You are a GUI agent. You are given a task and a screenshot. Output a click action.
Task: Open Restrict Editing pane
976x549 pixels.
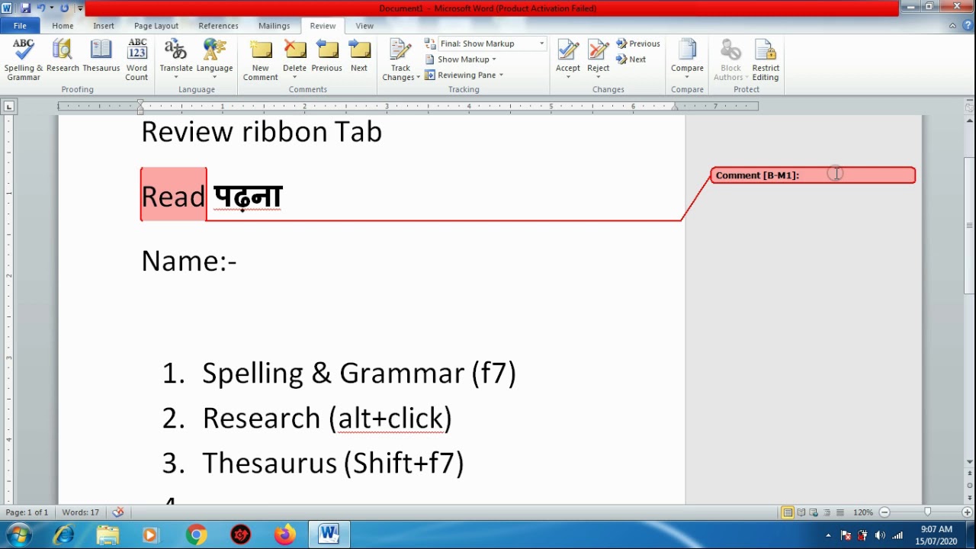click(x=766, y=59)
